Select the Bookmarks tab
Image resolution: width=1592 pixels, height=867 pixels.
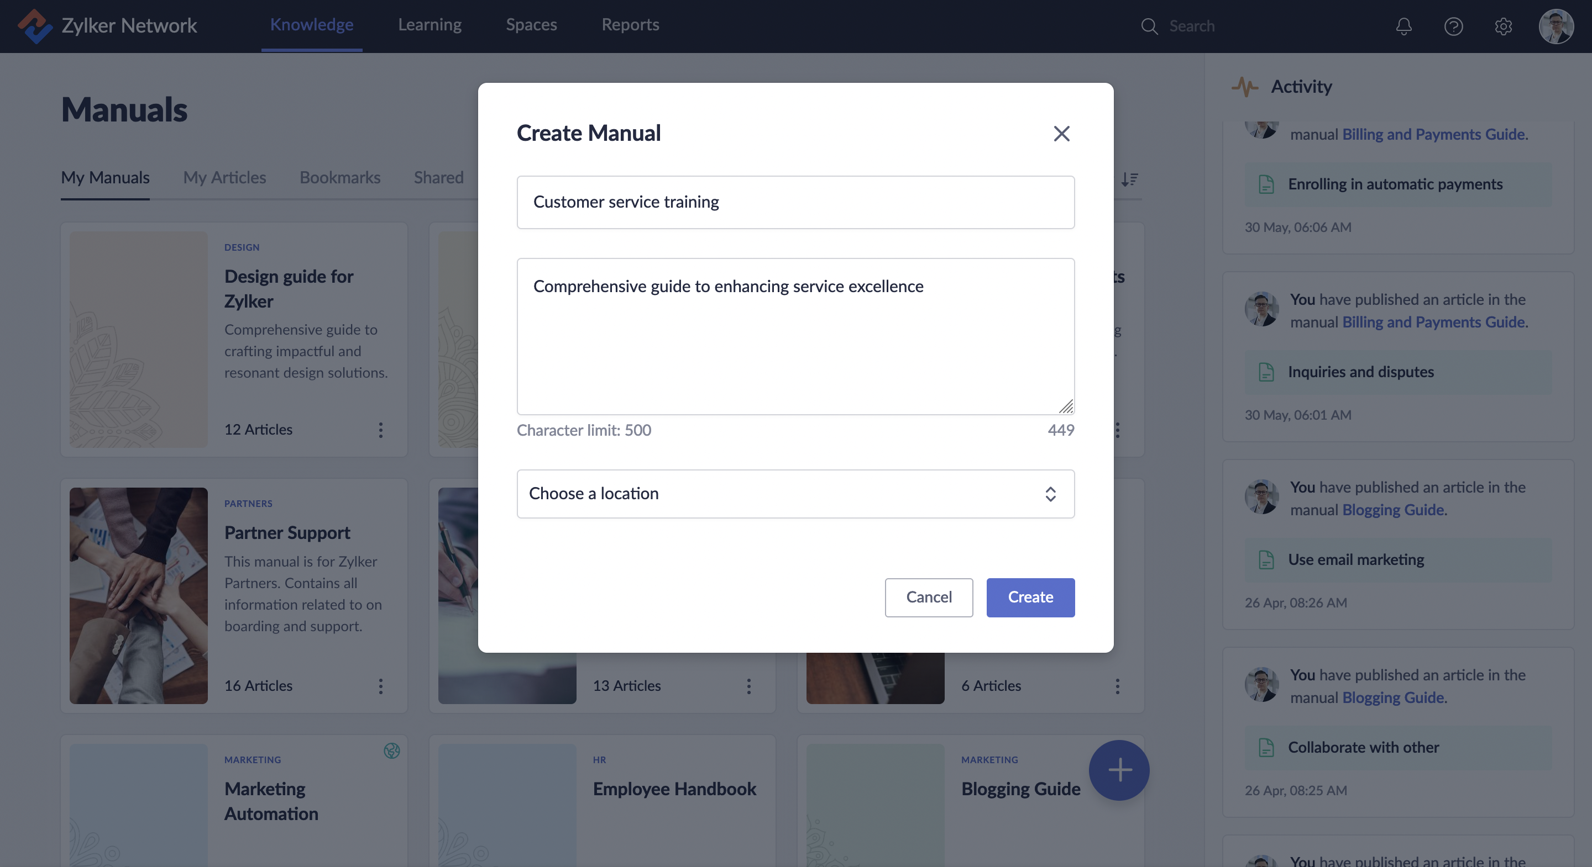pyautogui.click(x=339, y=178)
